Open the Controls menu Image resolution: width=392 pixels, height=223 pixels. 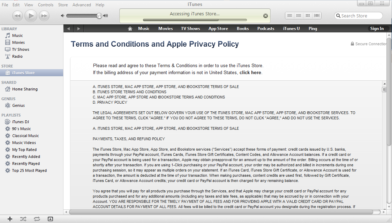click(45, 5)
